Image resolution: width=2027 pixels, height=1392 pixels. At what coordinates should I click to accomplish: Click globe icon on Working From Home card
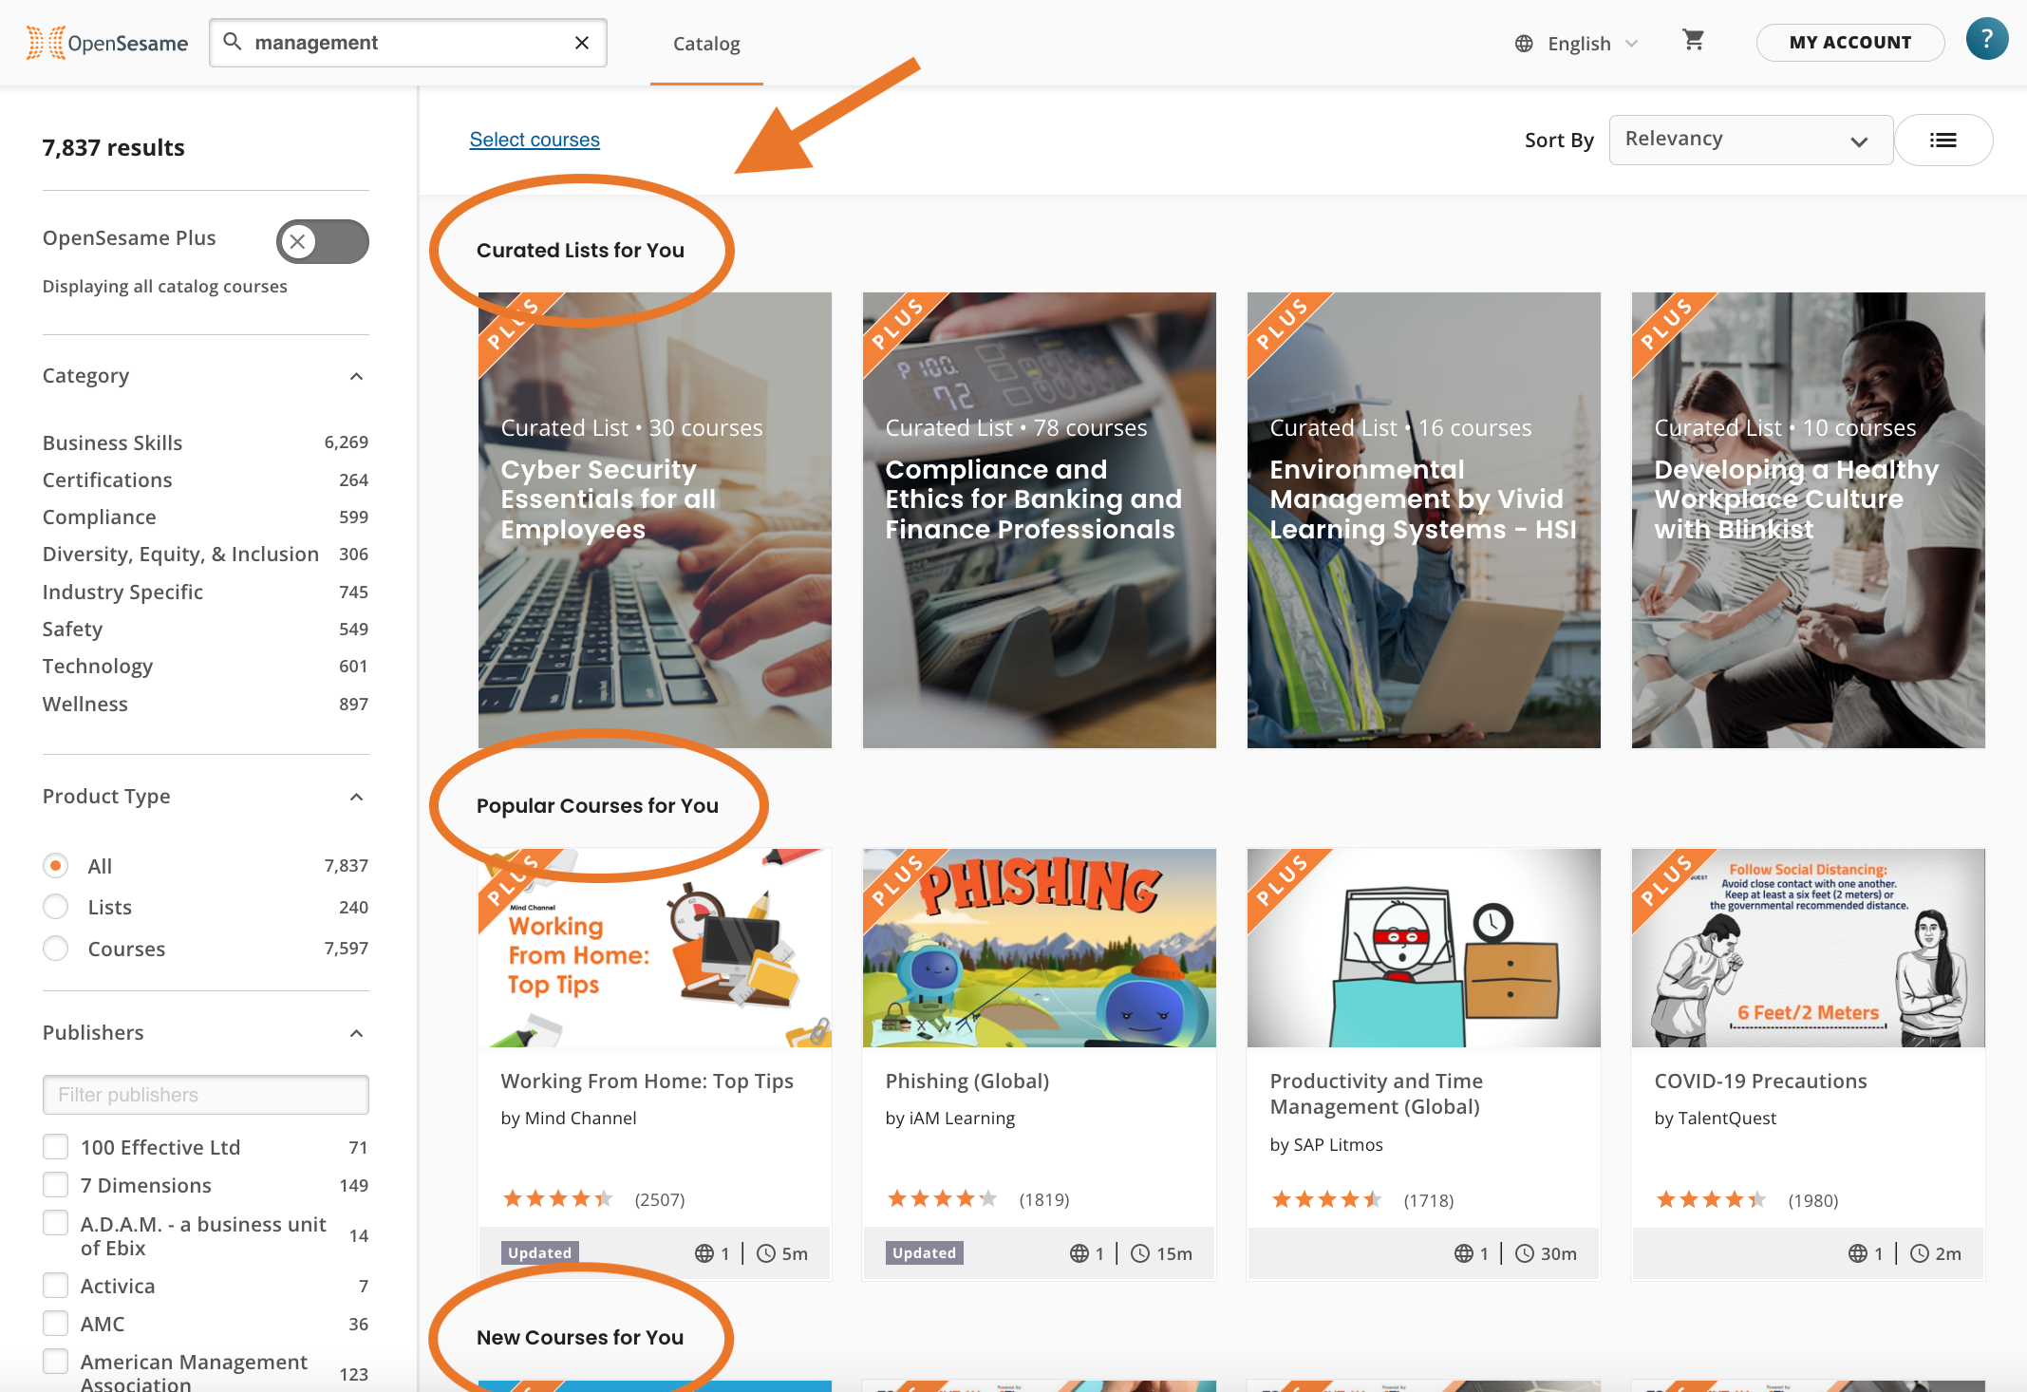[704, 1253]
